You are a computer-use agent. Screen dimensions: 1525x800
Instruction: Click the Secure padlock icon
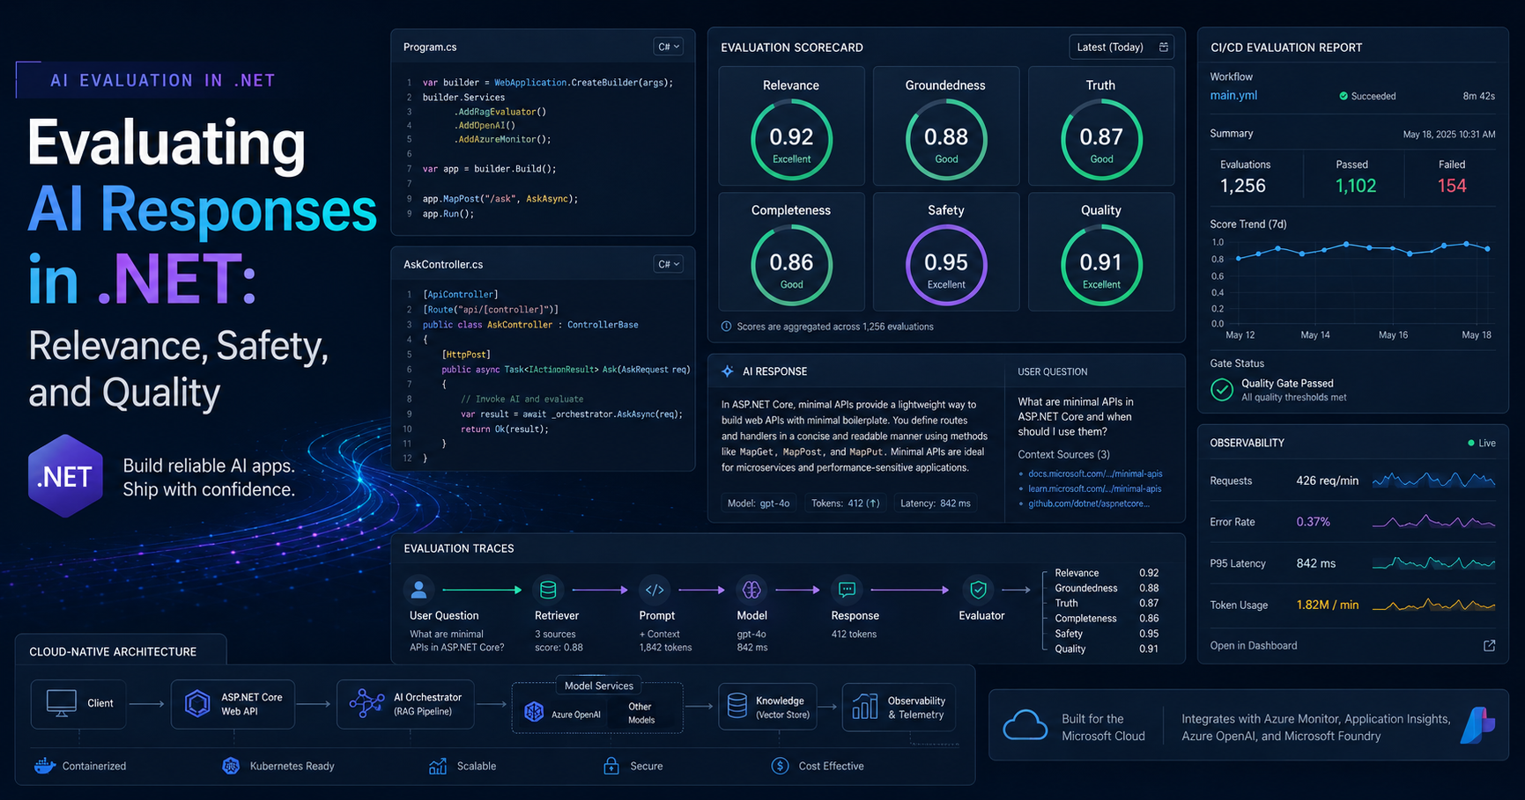[x=611, y=766]
